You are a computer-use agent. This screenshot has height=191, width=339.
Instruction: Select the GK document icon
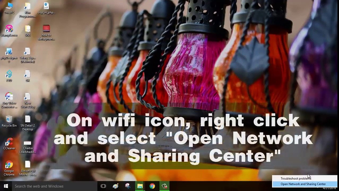pyautogui.click(x=28, y=76)
